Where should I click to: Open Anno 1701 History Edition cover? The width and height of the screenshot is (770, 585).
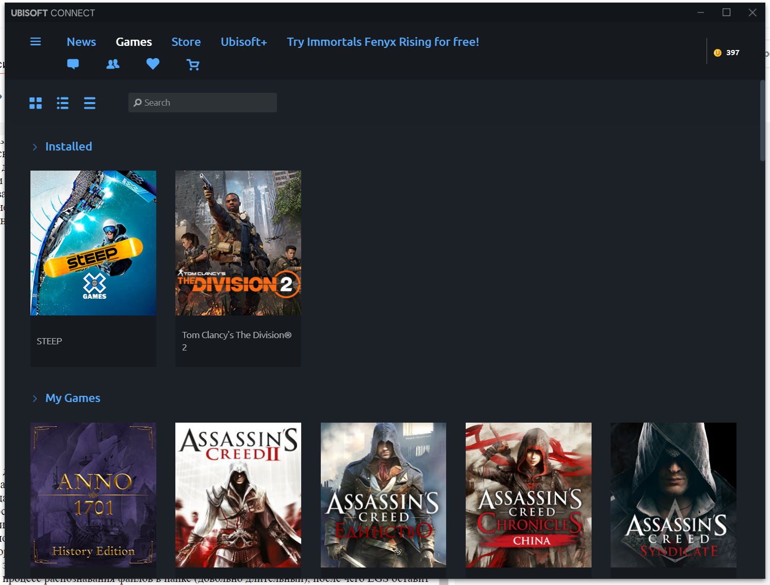tap(93, 495)
